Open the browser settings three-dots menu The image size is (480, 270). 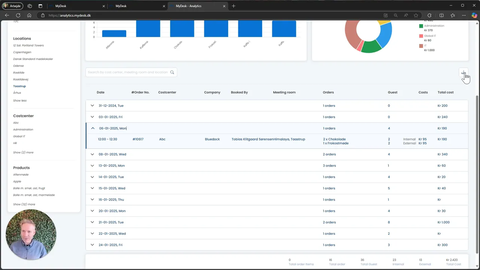click(x=464, y=15)
